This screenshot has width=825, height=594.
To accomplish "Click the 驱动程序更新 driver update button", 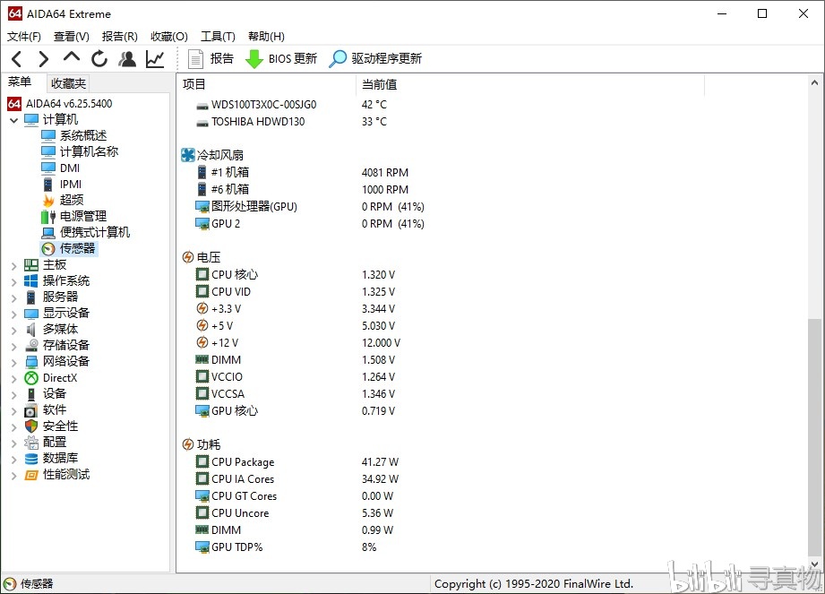I will pyautogui.click(x=375, y=59).
